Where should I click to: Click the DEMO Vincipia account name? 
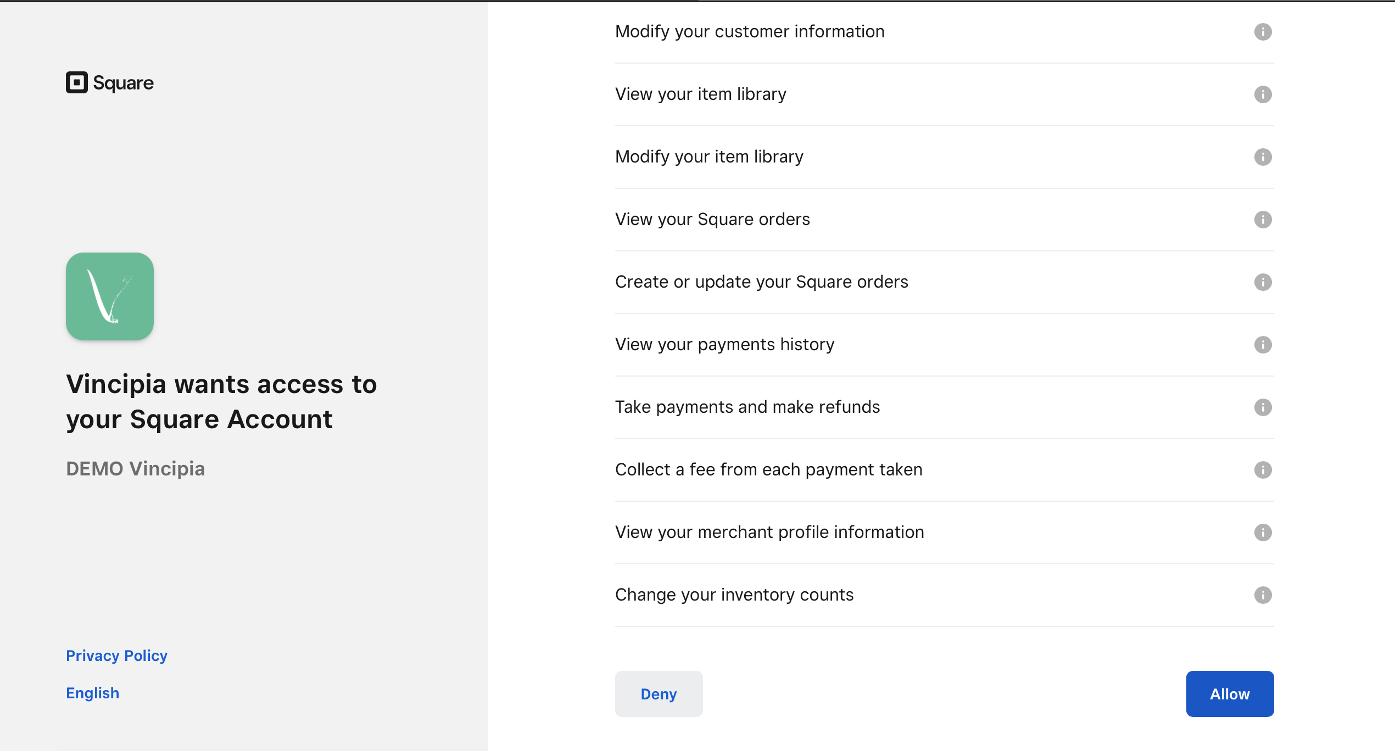[135, 469]
